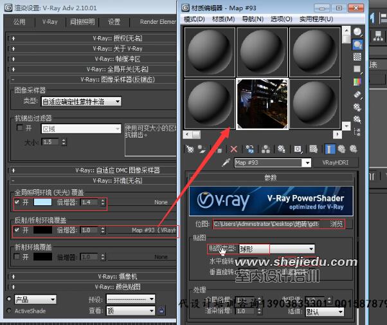
Task: Open material editor Options icon
Action: coord(357,107)
